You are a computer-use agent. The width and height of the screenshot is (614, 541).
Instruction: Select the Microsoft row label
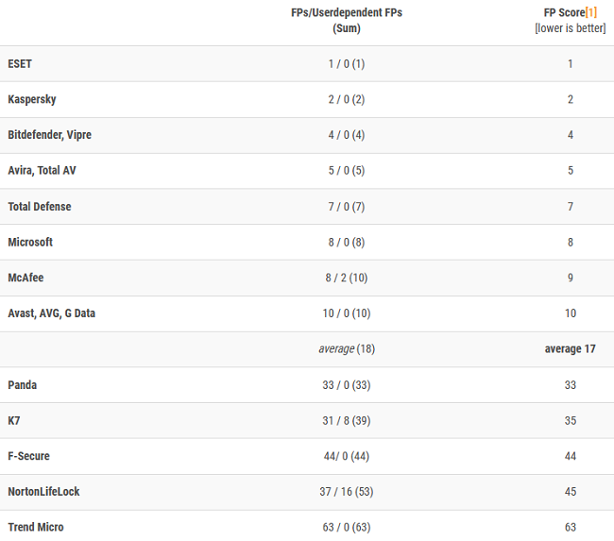coord(30,243)
